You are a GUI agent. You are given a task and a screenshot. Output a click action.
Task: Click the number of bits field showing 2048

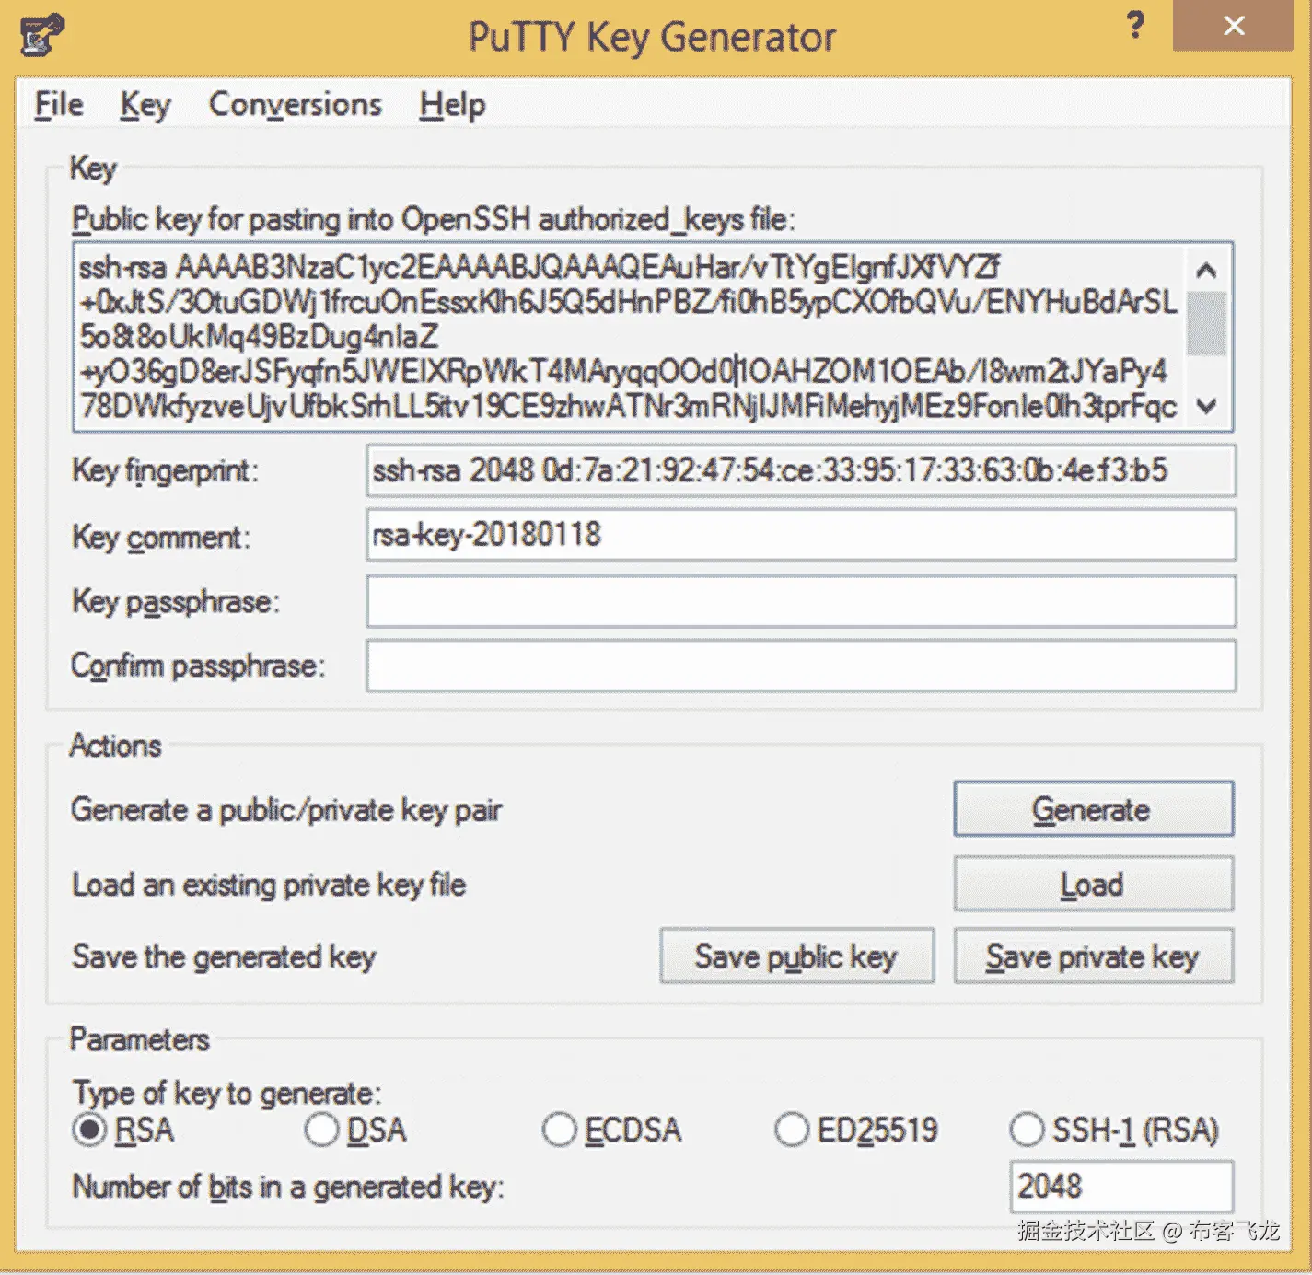(1121, 1187)
